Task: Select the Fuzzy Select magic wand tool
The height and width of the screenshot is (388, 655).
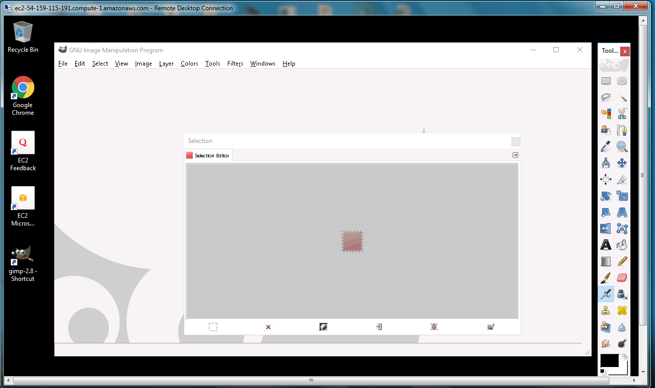Action: [x=622, y=97]
